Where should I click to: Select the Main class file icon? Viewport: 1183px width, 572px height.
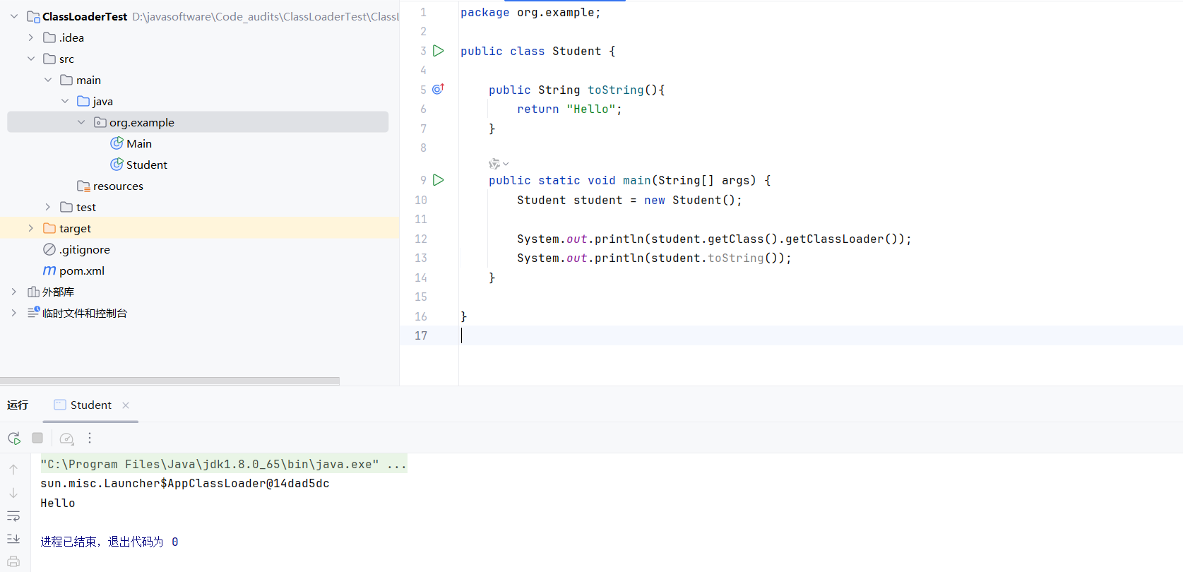coord(117,143)
